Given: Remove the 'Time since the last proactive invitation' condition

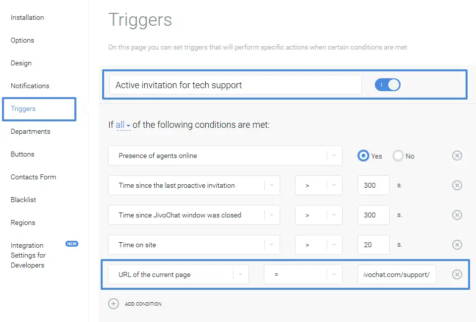Looking at the screenshot, I should pyautogui.click(x=457, y=185).
